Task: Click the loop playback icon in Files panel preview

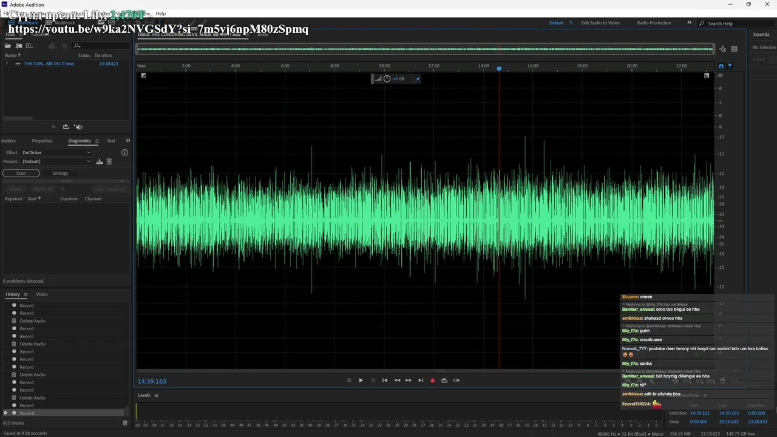Action: click(x=66, y=127)
